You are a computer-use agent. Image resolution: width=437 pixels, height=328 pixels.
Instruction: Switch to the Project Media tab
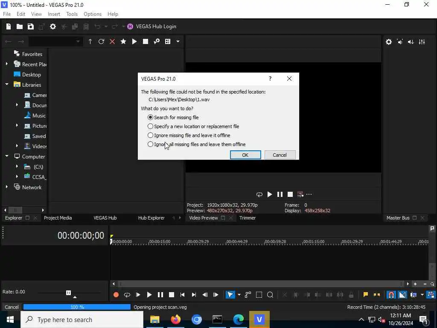tap(58, 218)
